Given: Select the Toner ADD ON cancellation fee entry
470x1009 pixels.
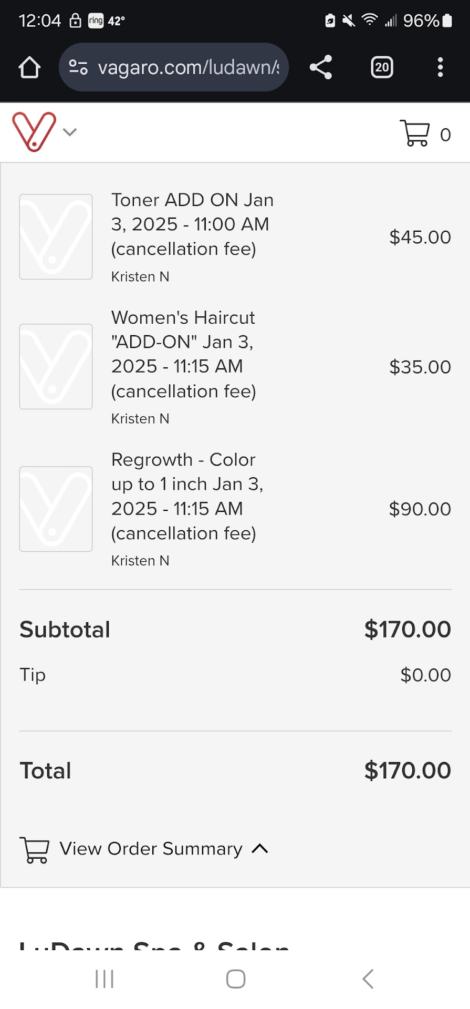Looking at the screenshot, I should (192, 224).
